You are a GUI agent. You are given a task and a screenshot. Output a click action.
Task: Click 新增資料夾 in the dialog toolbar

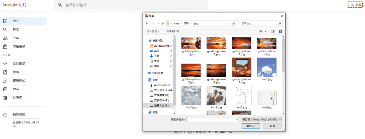[x=173, y=31]
